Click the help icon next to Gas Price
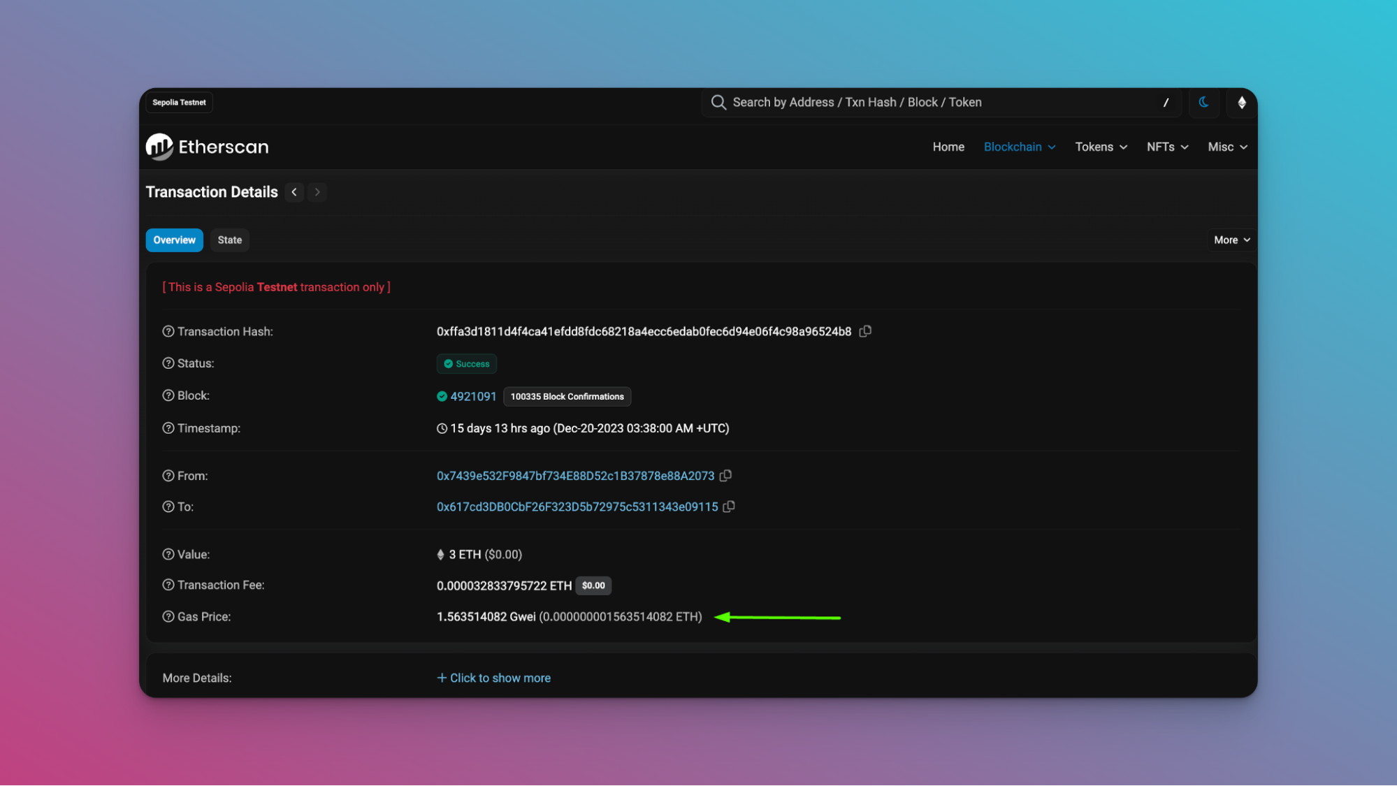 (168, 617)
